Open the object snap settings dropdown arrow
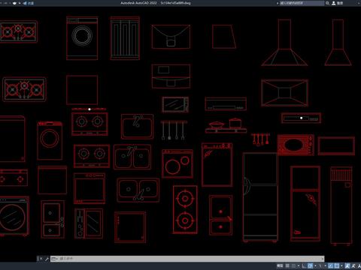The height and width of the screenshot is (270, 361). tap(341, 265)
